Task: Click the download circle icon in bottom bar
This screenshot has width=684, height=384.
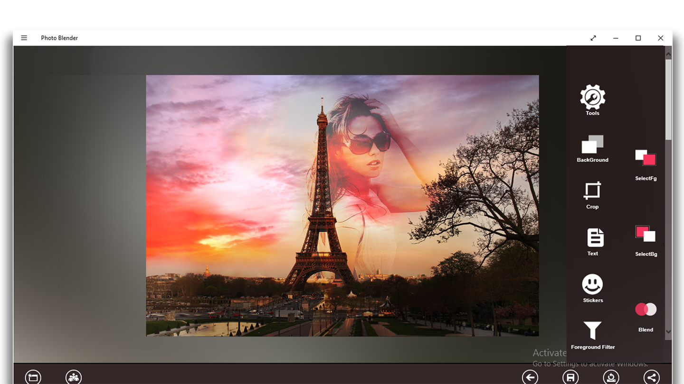Action: (x=611, y=377)
